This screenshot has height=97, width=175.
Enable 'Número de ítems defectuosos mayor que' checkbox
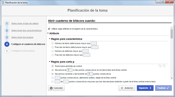[x=52, y=43]
